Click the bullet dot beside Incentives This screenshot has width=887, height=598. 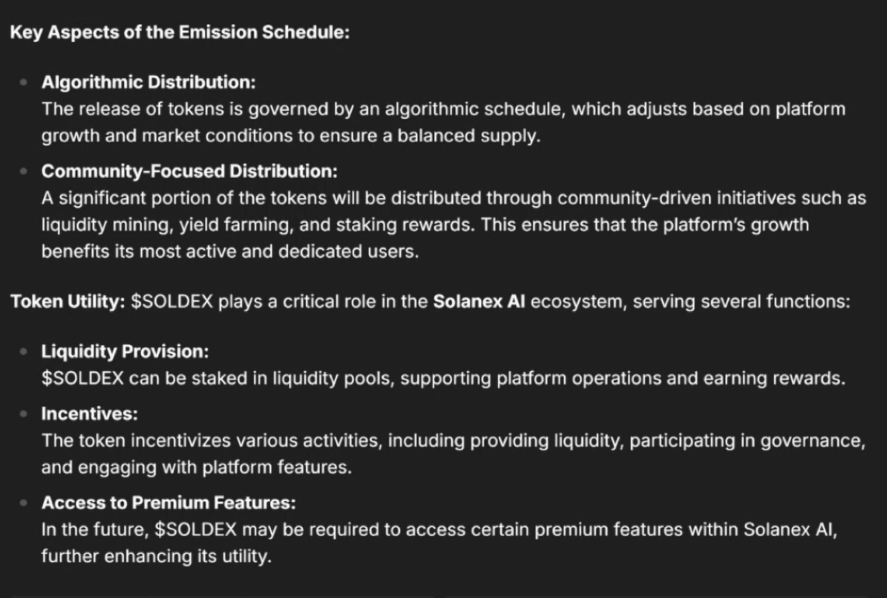tap(23, 414)
